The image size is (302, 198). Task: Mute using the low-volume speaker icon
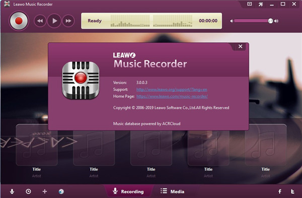pos(232,21)
